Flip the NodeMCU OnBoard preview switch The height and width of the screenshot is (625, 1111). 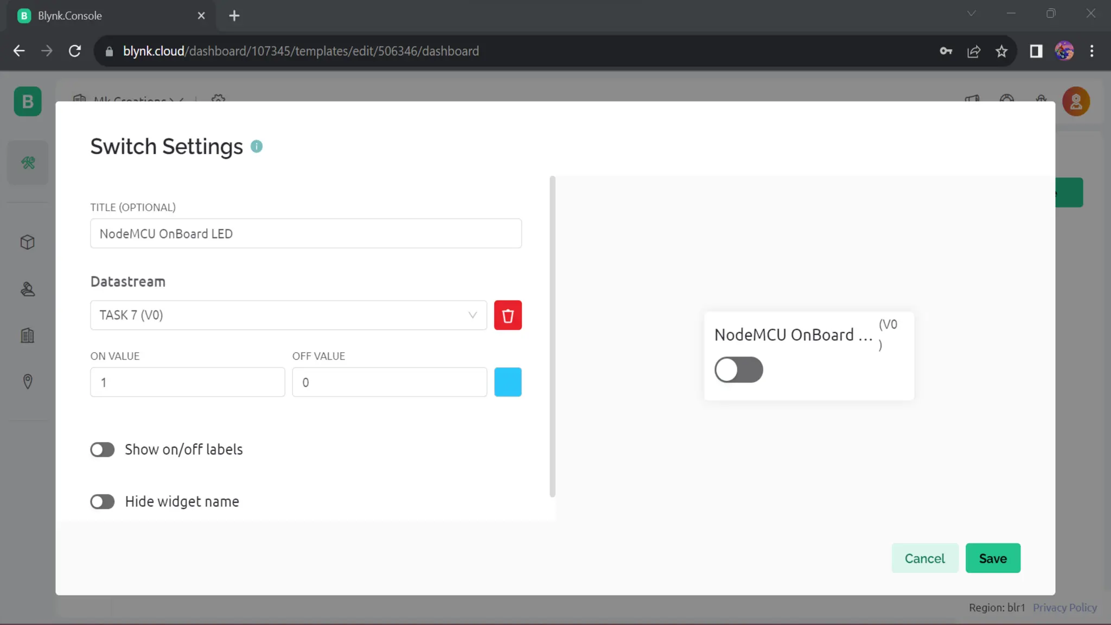(738, 370)
